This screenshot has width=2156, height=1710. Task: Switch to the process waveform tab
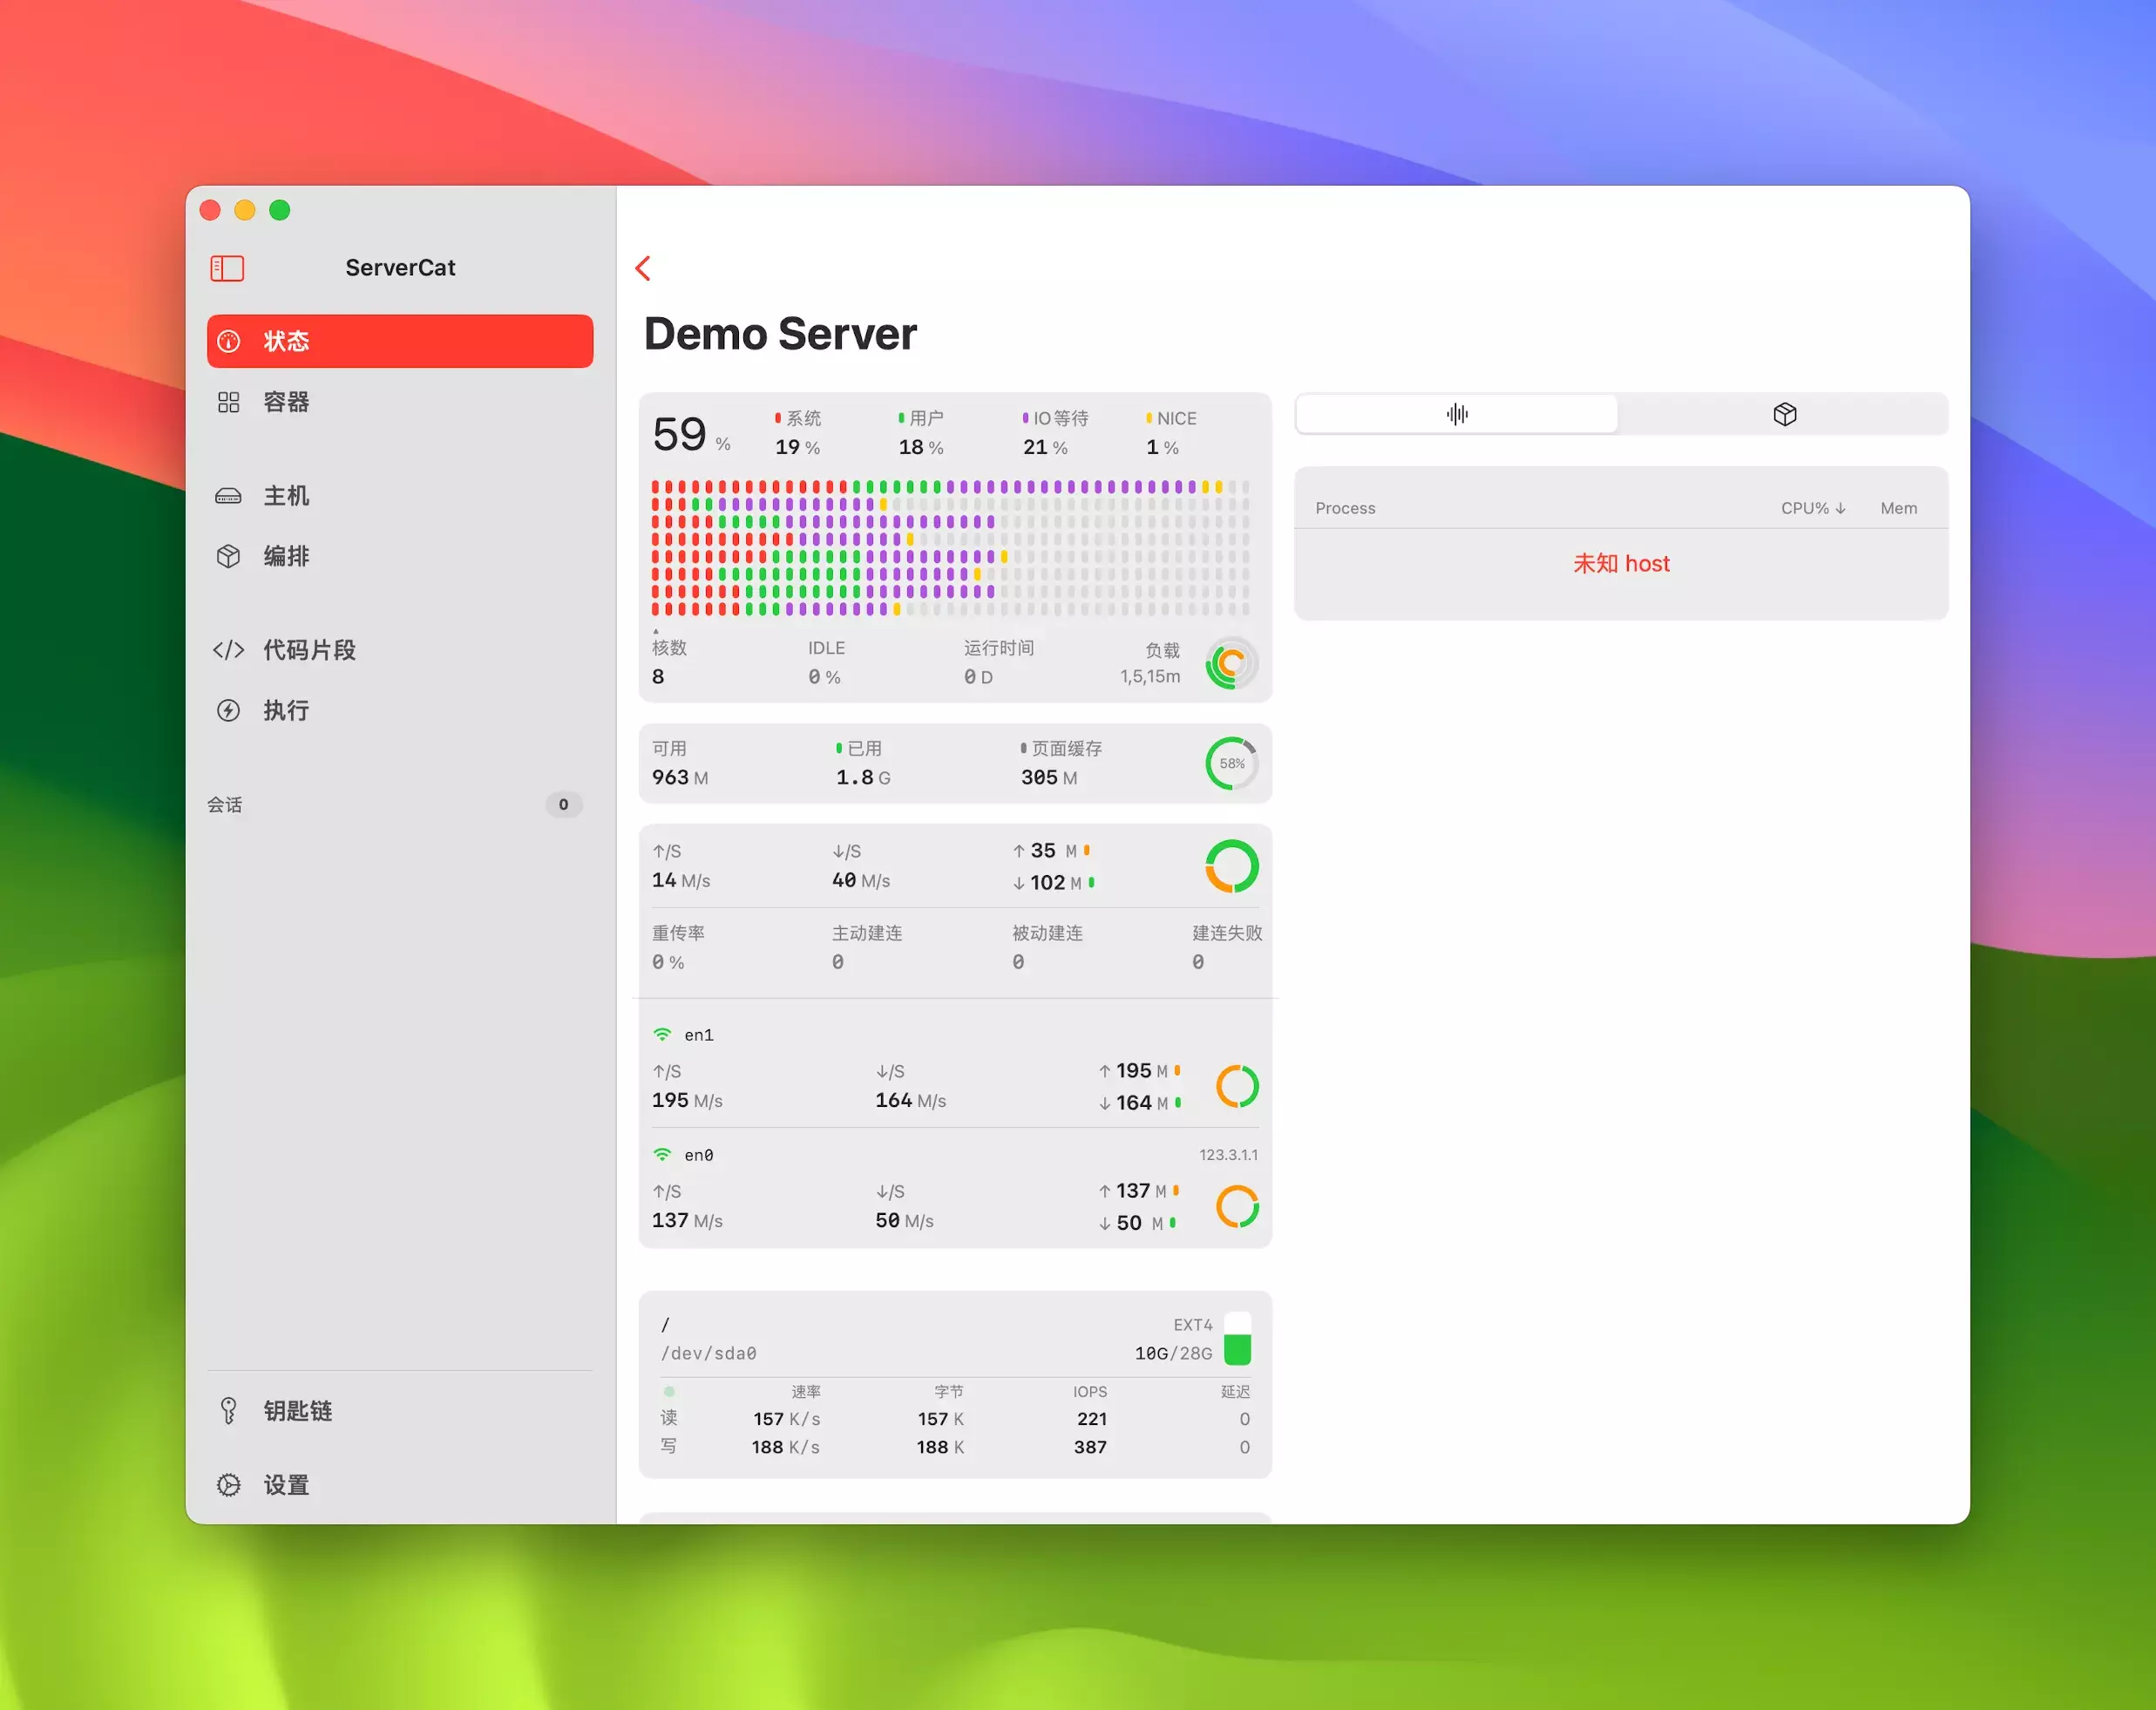(x=1457, y=414)
